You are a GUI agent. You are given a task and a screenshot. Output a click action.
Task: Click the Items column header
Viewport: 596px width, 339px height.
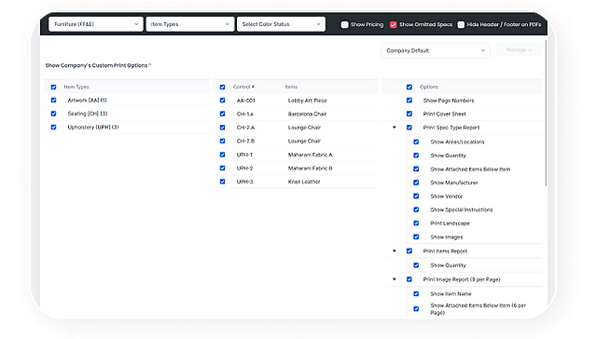coord(291,87)
